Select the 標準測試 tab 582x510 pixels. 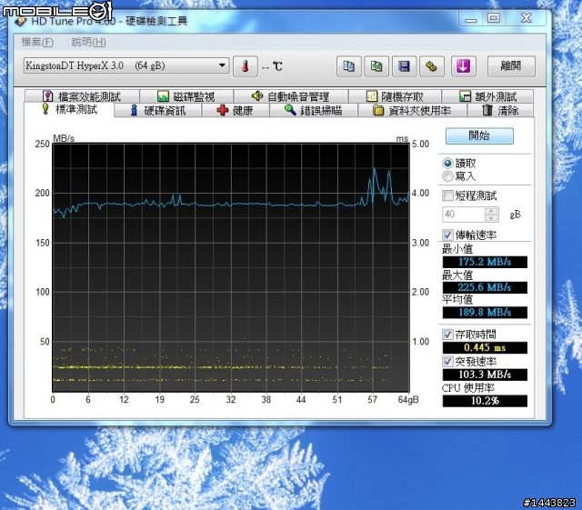[69, 109]
